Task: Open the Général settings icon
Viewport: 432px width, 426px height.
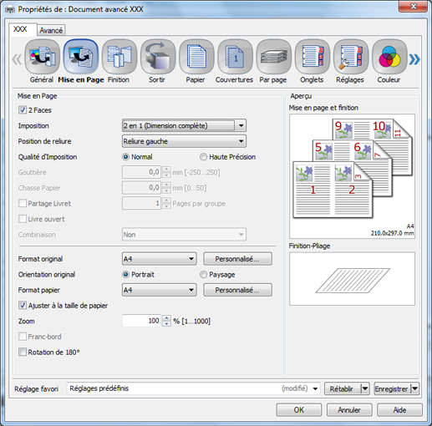Action: [42, 57]
